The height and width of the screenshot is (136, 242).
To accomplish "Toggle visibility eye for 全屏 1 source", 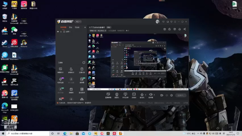I will tap(58, 32).
